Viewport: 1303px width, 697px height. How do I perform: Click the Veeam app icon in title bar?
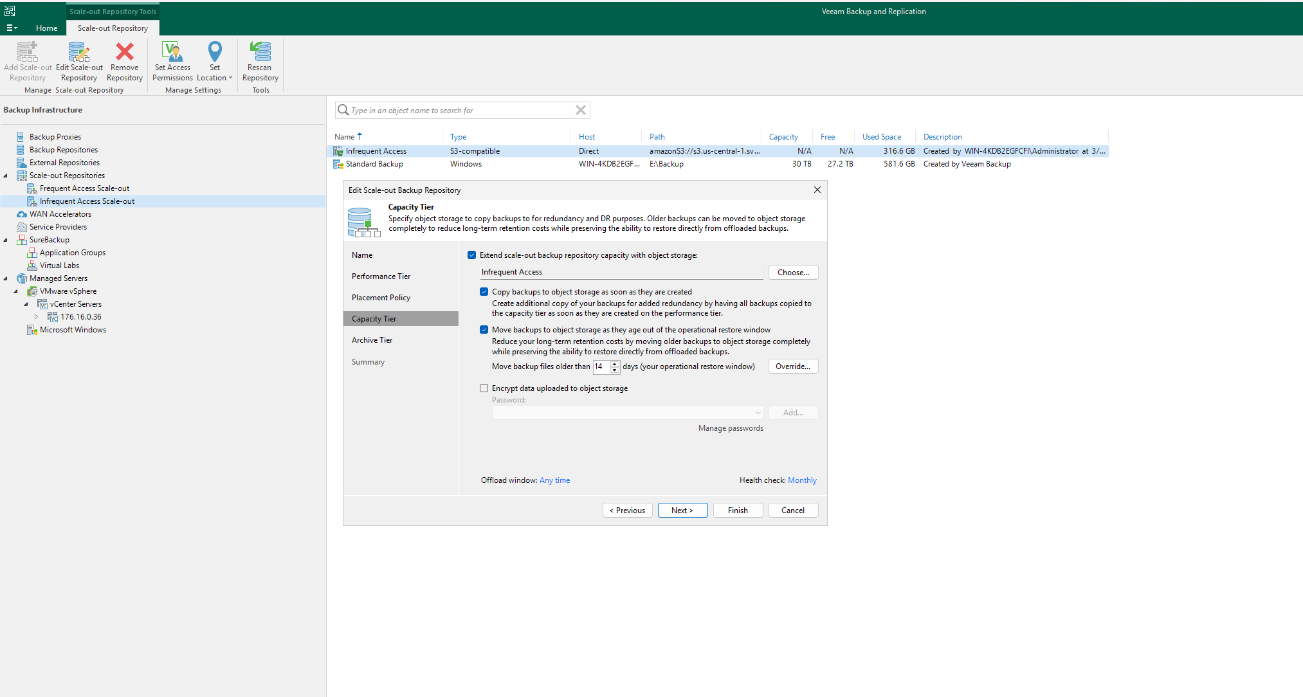coord(10,11)
